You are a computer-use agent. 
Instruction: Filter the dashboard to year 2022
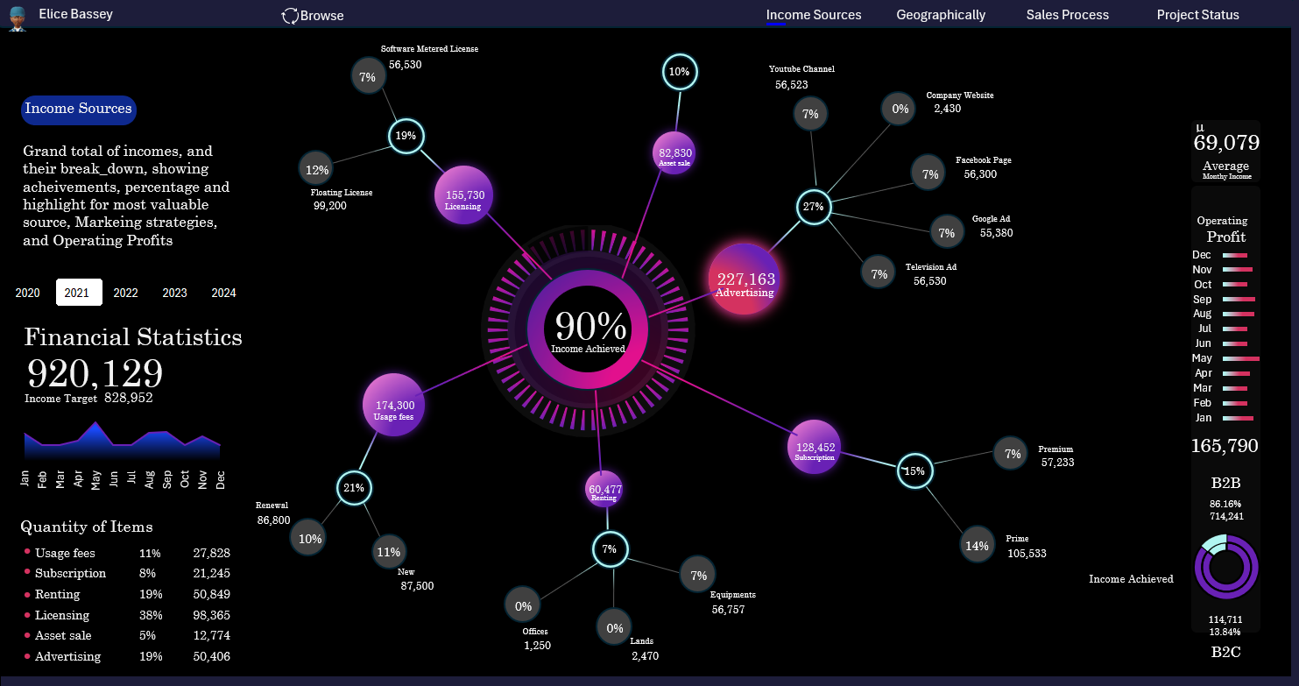point(126,293)
